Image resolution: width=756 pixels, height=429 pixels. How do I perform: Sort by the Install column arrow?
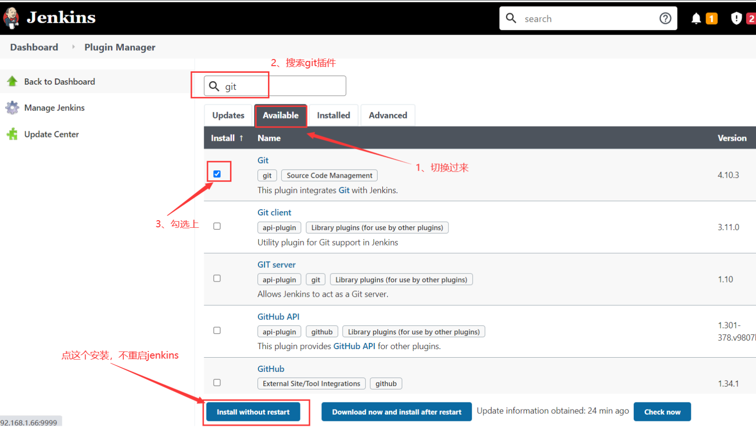point(241,138)
